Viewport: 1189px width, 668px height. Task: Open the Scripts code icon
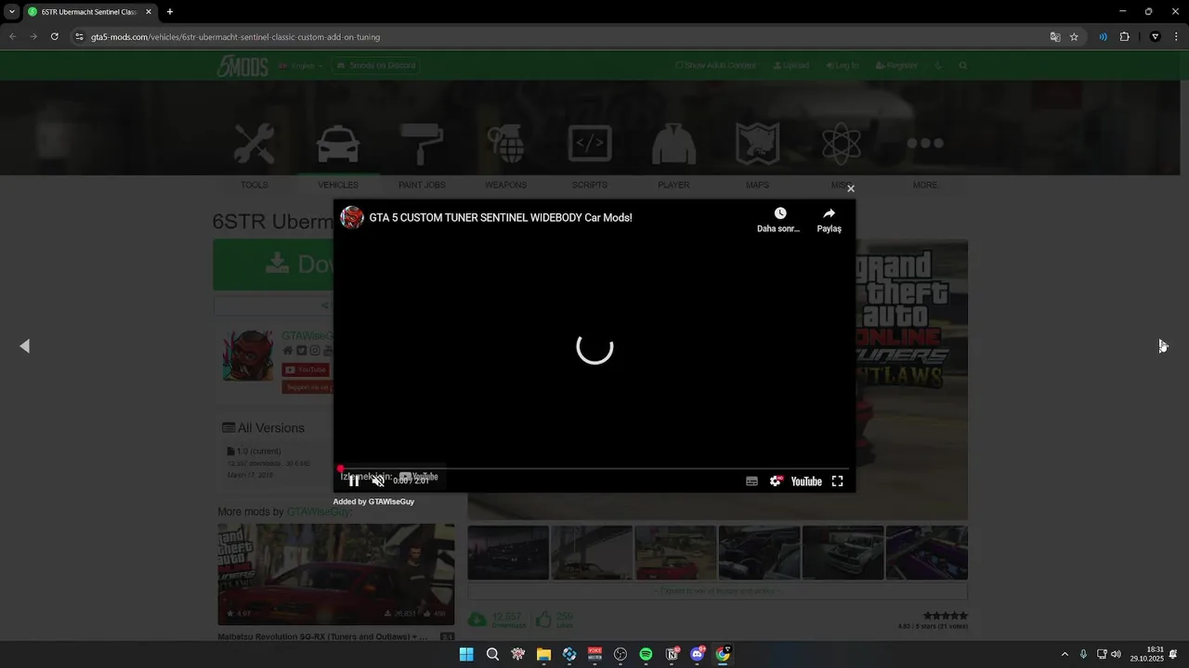pyautogui.click(x=590, y=144)
